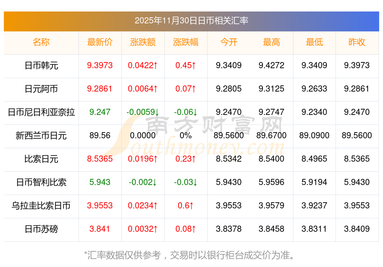The height and width of the screenshot is (267, 383).
Task: Click change percent 0.45↑
Action: pos(186,65)
